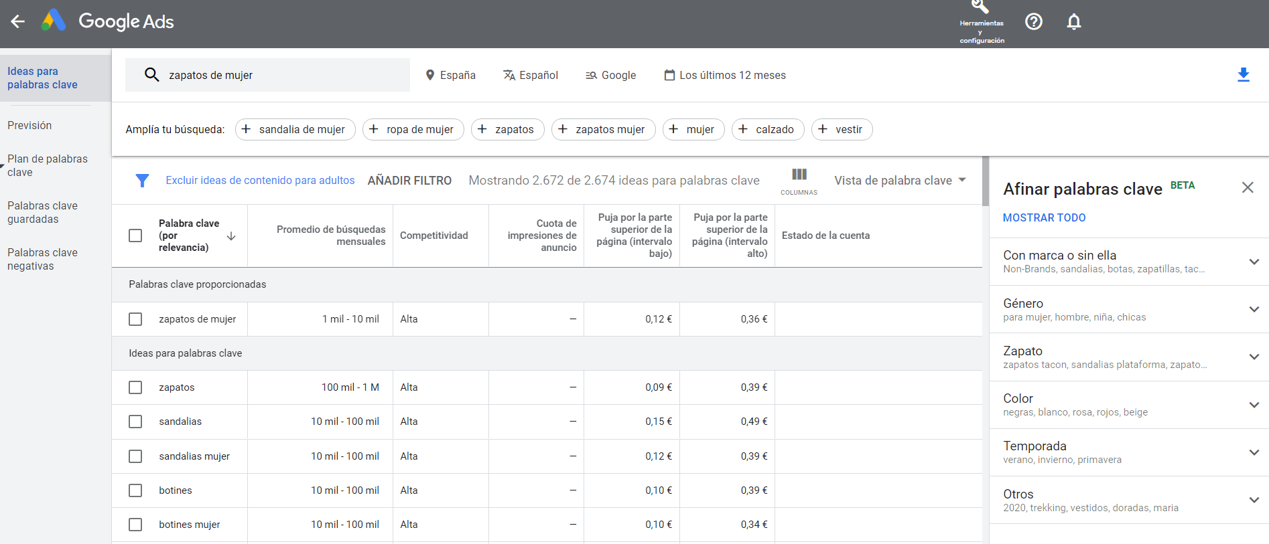This screenshot has height=544, width=1269.
Task: Open the España location selector
Action: point(450,75)
